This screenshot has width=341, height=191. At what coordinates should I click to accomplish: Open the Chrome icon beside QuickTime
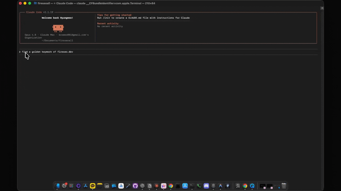tap(245, 186)
